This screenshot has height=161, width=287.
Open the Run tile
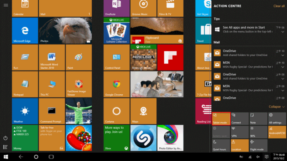[x=25, y=58]
